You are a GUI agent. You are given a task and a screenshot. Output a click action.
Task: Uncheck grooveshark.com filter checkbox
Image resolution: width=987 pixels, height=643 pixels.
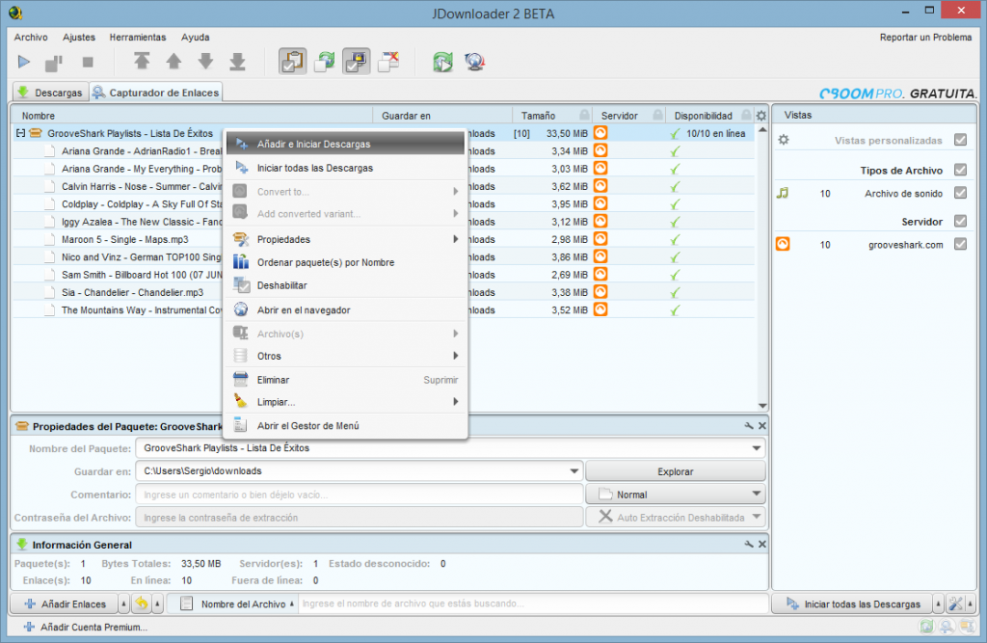click(961, 244)
